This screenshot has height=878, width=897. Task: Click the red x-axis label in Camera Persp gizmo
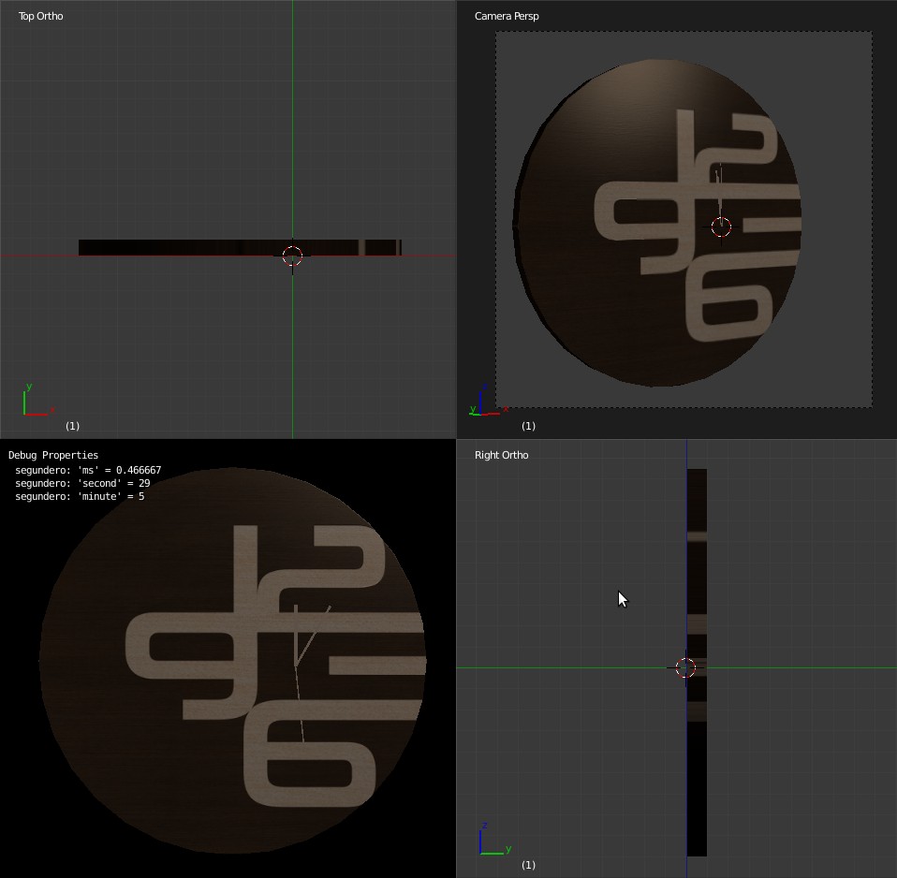(504, 409)
